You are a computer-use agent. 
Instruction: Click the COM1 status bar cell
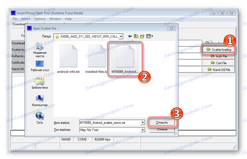point(82,139)
